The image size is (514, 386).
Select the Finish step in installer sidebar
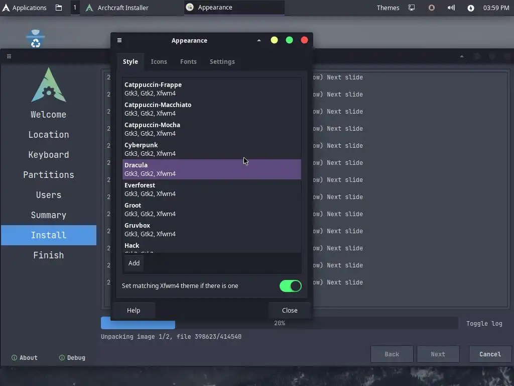coord(49,255)
